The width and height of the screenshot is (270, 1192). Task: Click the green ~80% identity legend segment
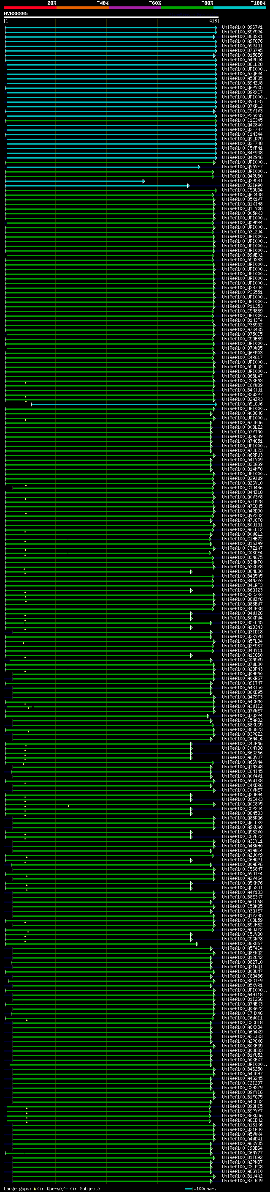pyautogui.click(x=187, y=8)
